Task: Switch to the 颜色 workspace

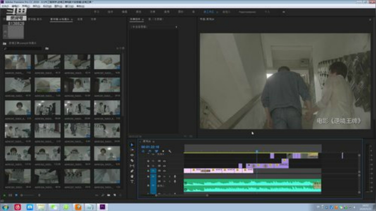Action: pos(138,11)
